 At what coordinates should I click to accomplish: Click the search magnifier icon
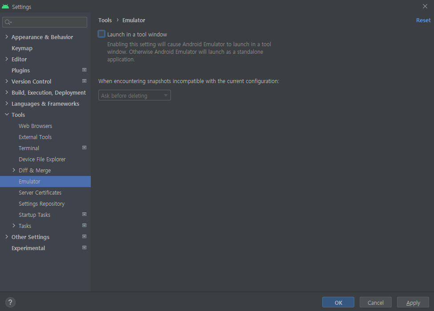[8, 22]
